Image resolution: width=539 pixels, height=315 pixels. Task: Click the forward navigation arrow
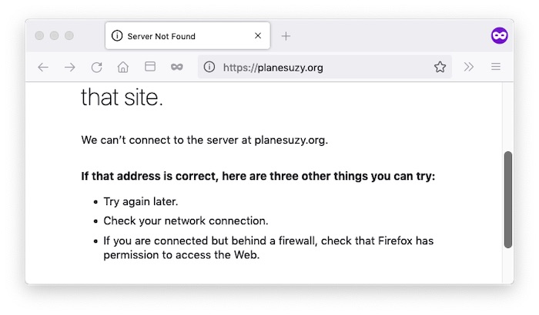pos(70,67)
